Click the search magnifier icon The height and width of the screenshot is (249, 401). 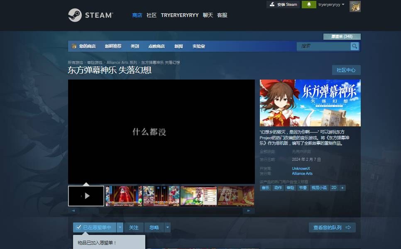(x=354, y=46)
